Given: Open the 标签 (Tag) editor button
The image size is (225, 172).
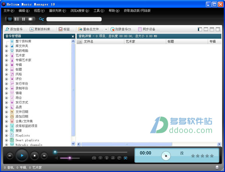Looking at the screenshot, I should [66, 29].
